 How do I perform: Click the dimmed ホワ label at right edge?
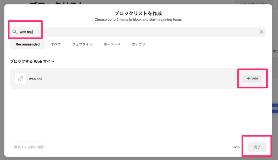coord(275,51)
